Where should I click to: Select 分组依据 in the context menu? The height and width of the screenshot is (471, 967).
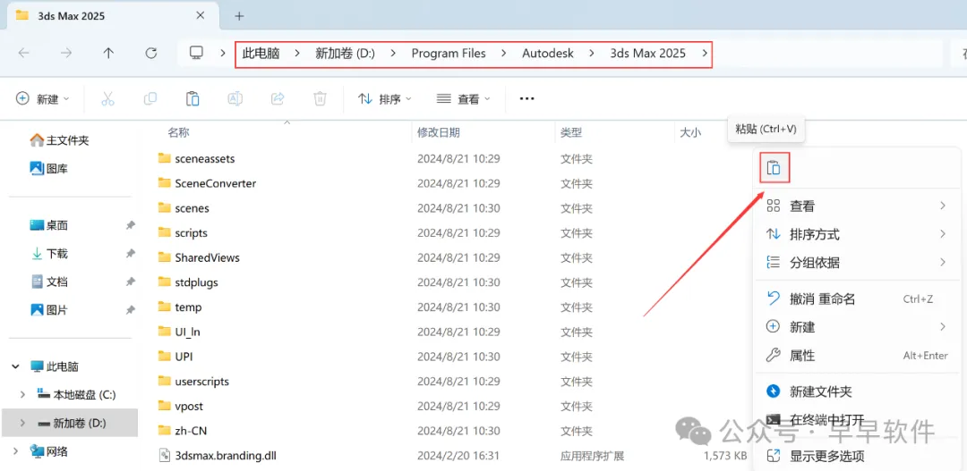click(x=856, y=263)
